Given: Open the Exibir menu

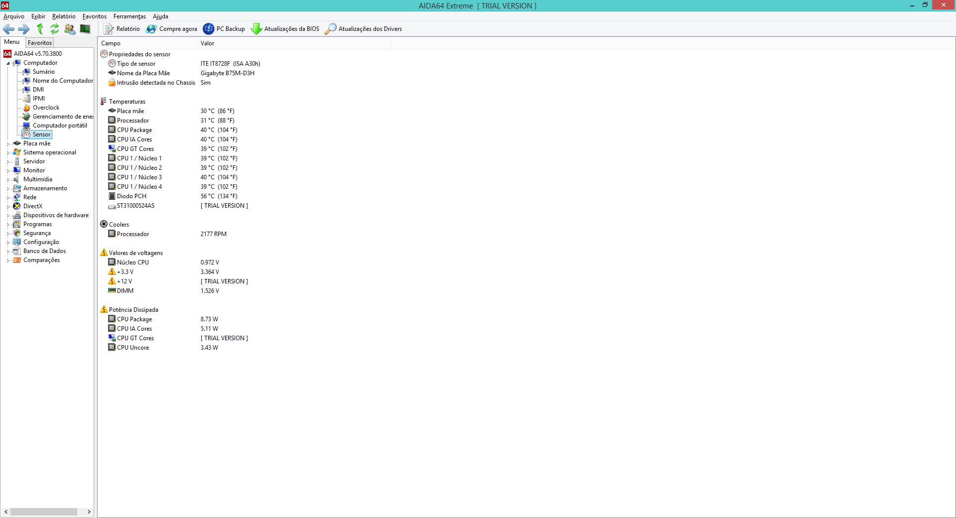Looking at the screenshot, I should click(x=38, y=16).
